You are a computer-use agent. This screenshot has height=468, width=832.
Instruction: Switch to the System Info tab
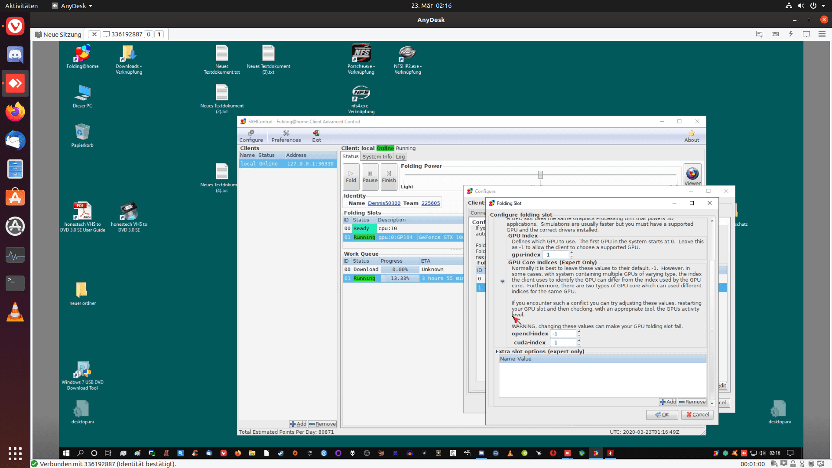tap(377, 156)
